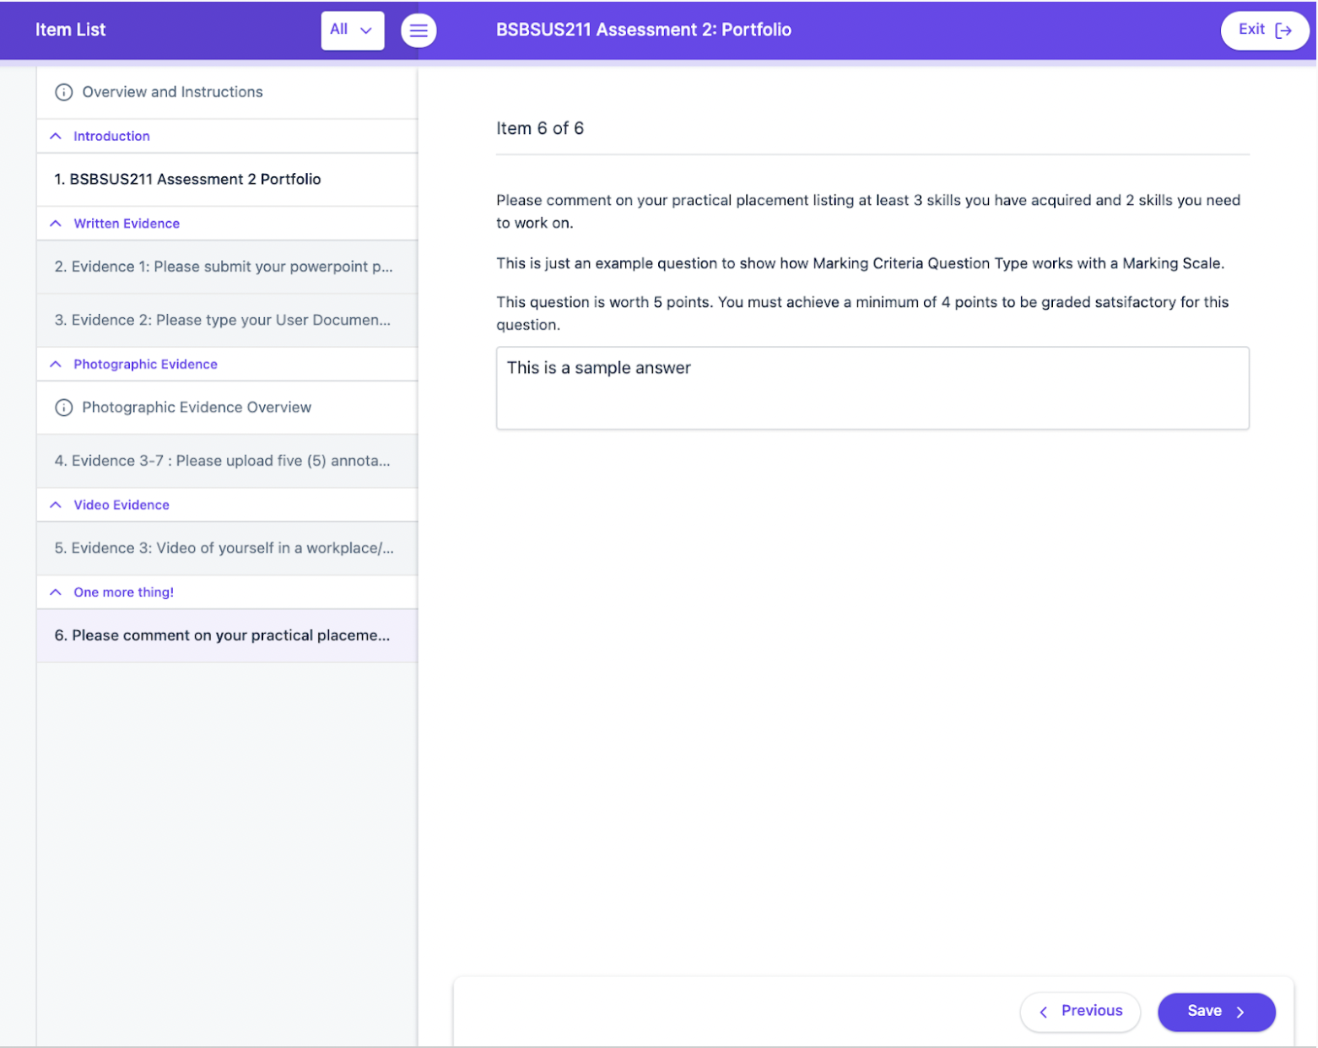Collapse the Video Evidence section
1318x1048 pixels.
coord(56,505)
